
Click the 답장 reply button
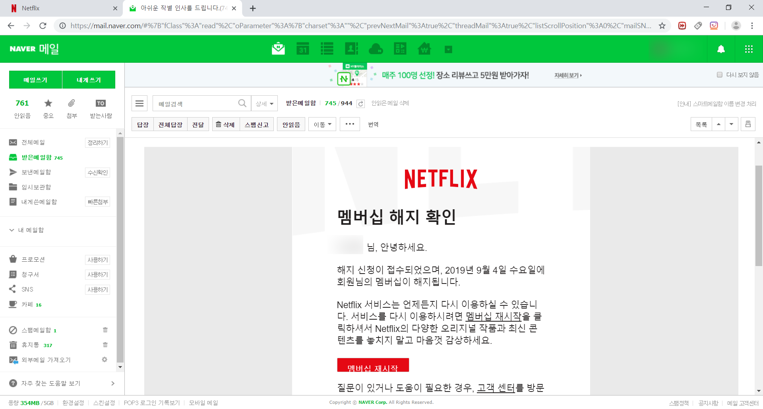point(143,125)
